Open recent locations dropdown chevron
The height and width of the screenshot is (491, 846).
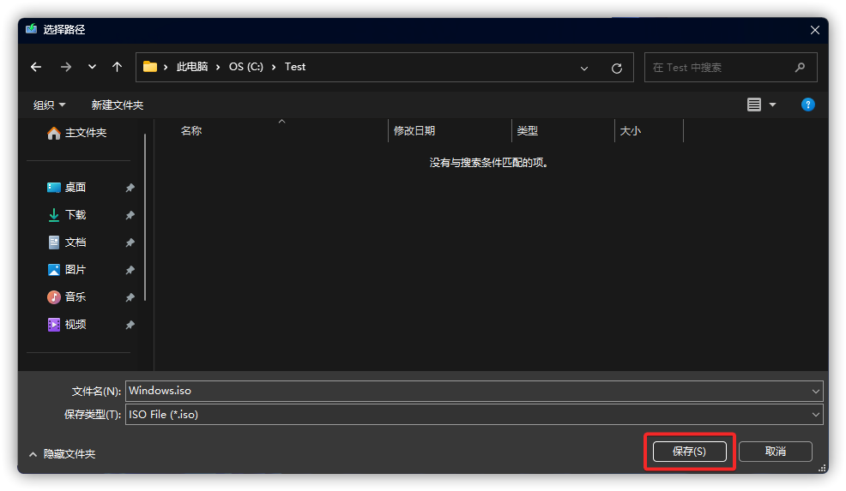(93, 67)
